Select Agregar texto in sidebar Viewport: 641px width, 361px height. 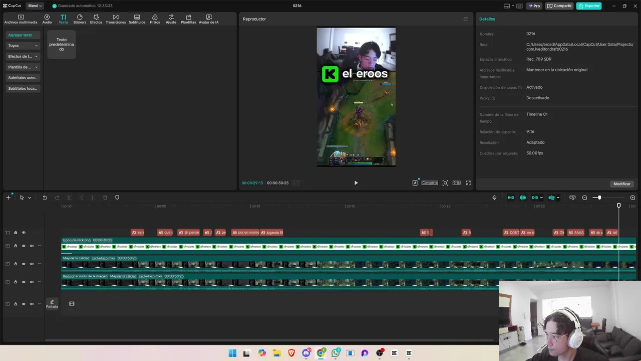tap(23, 35)
